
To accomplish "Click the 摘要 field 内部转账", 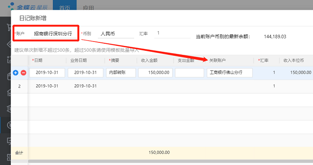I will click(121, 73).
